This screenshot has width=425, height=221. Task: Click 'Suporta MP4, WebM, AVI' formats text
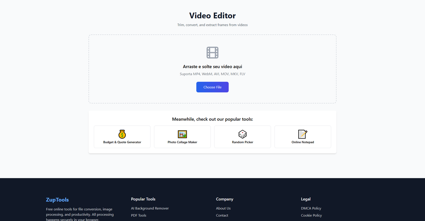point(212,74)
